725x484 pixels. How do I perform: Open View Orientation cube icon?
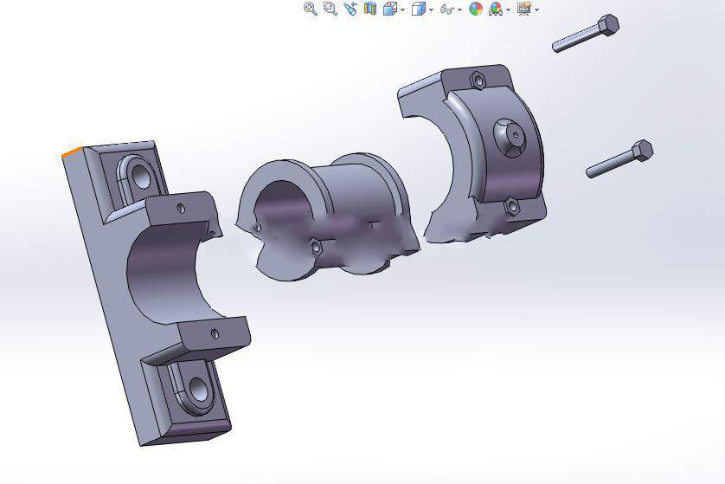(390, 9)
